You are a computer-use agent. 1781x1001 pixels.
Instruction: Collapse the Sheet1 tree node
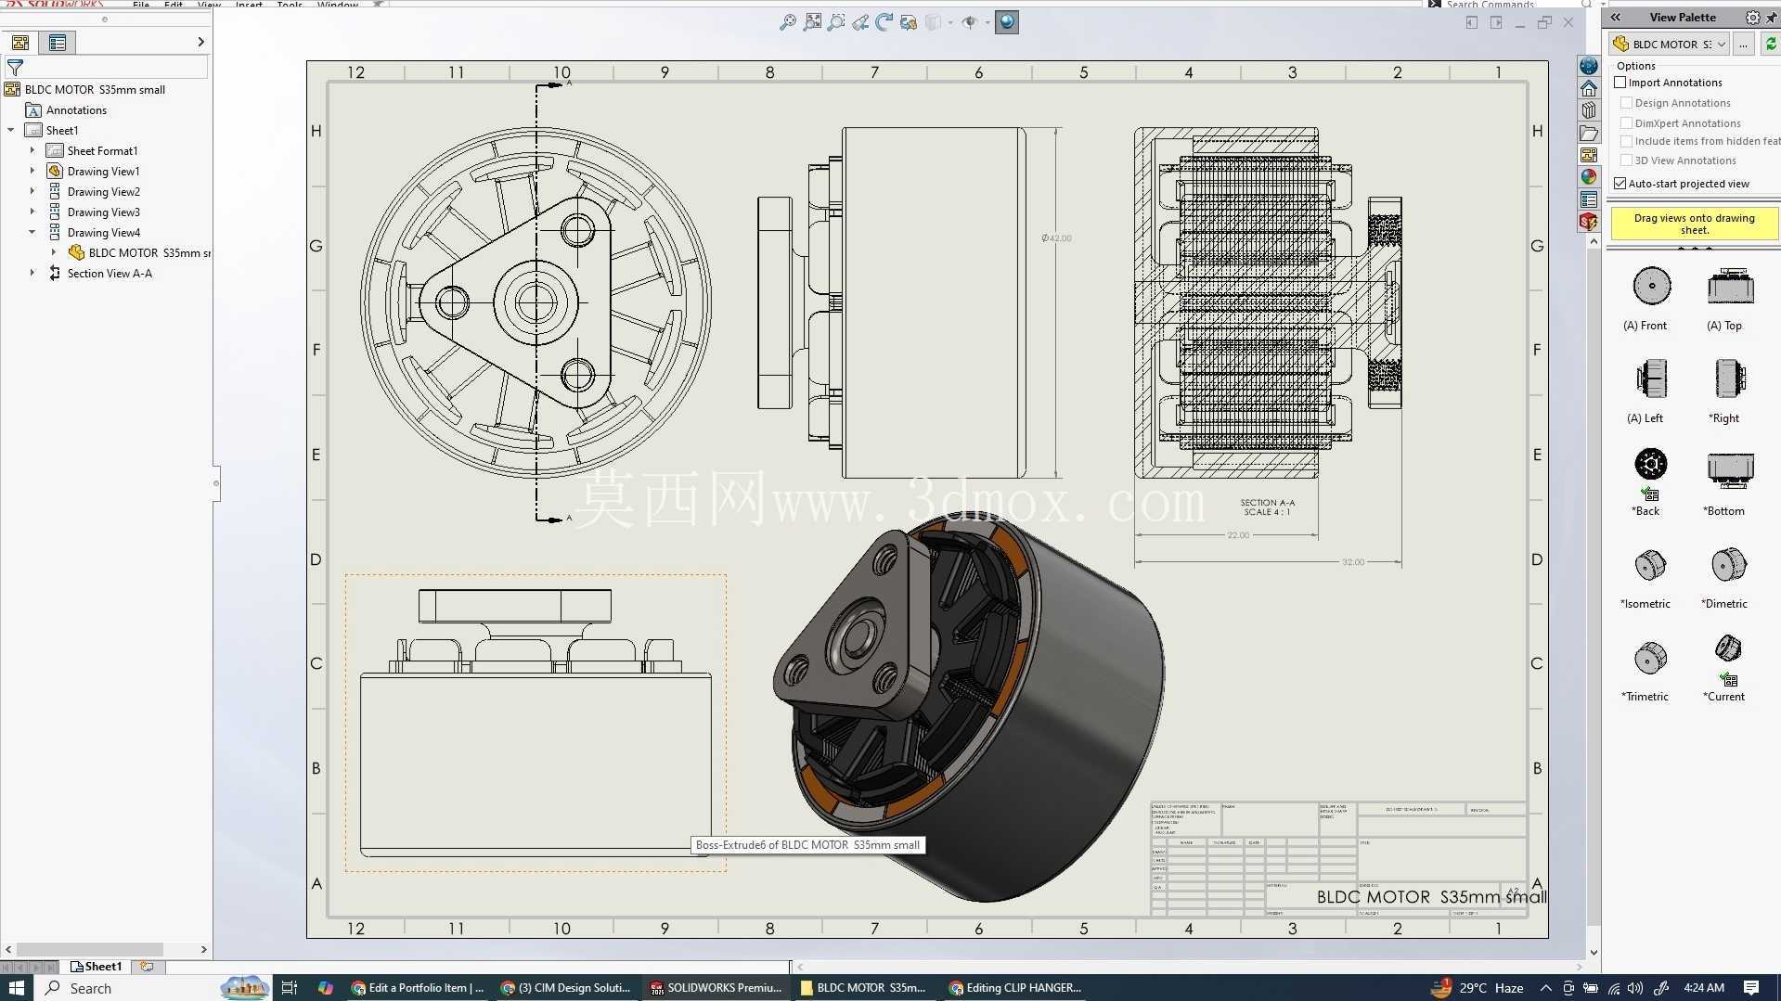coord(11,130)
